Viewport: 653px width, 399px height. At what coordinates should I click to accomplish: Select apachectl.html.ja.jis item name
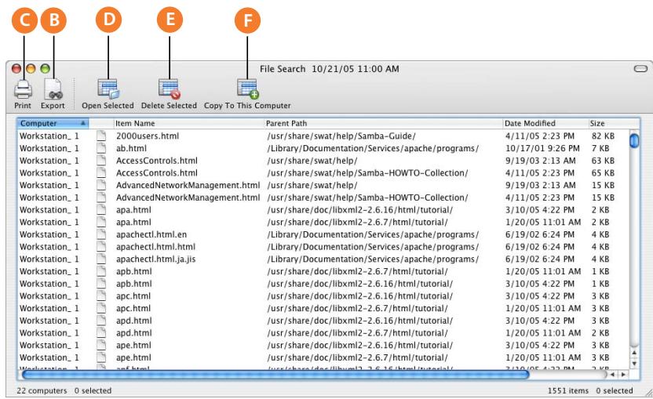pyautogui.click(x=155, y=259)
